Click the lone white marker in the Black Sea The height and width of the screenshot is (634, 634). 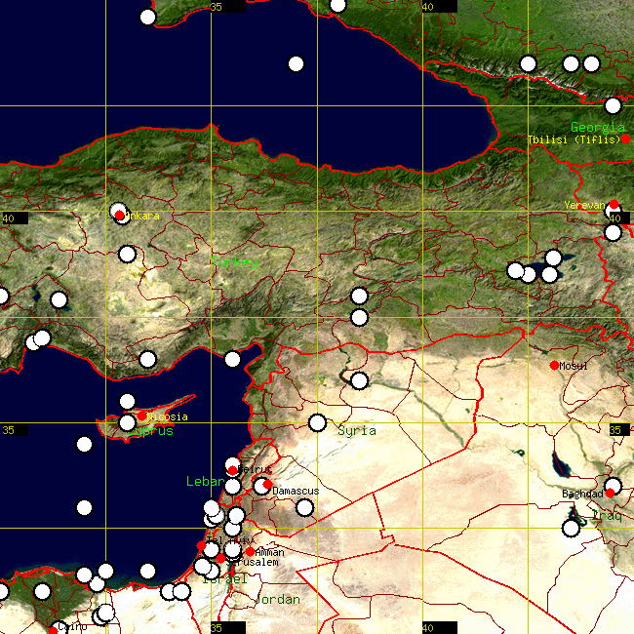pyautogui.click(x=296, y=63)
